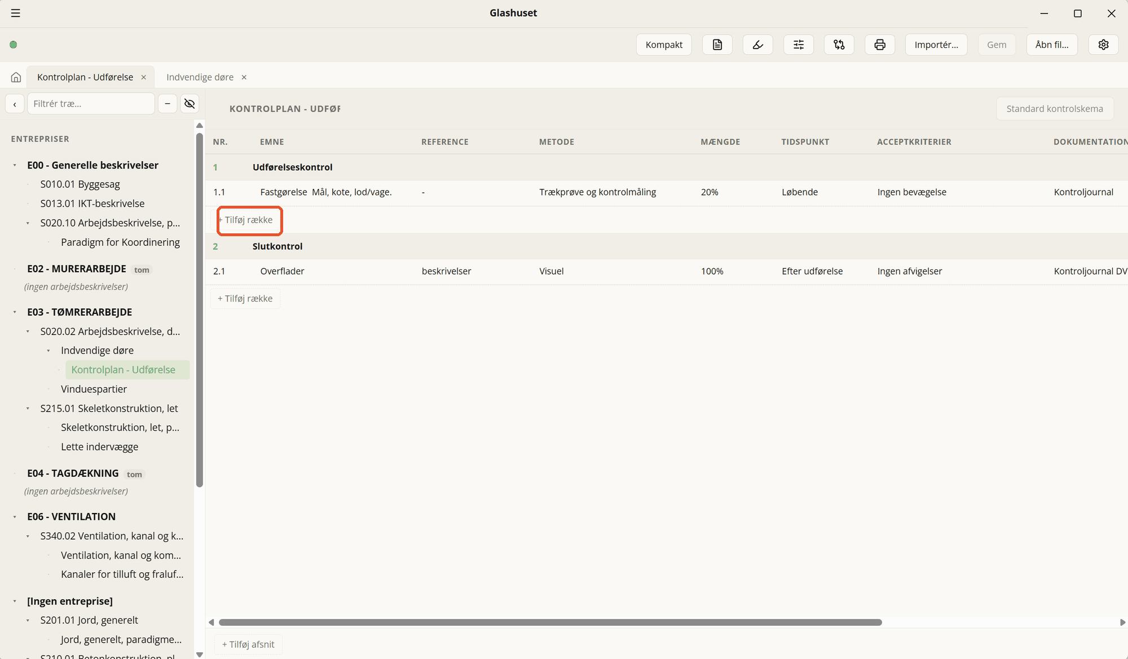Open settings gear icon

click(x=1104, y=45)
